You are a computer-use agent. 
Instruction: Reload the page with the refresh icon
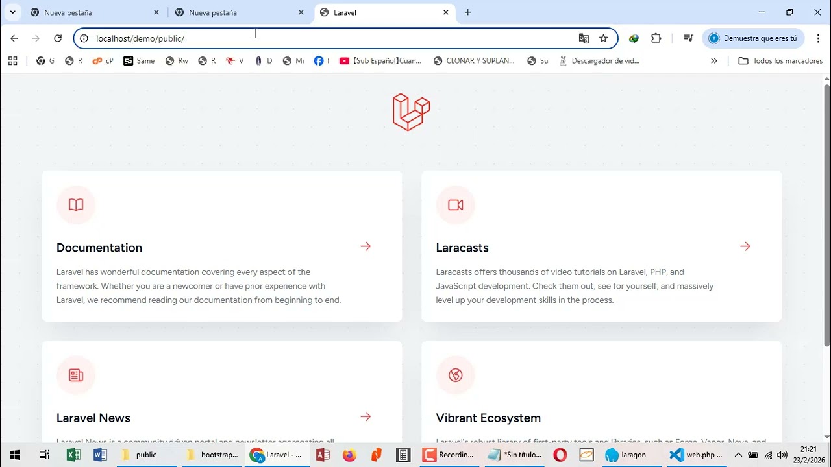click(x=58, y=38)
